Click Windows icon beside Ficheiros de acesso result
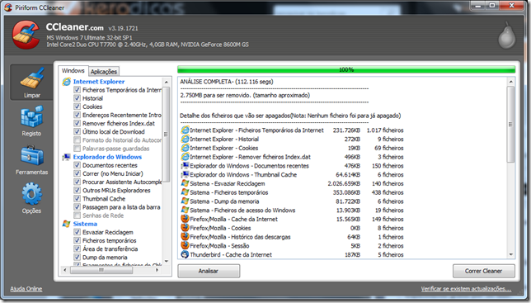The height and width of the screenshot is (303, 531). 185,211
